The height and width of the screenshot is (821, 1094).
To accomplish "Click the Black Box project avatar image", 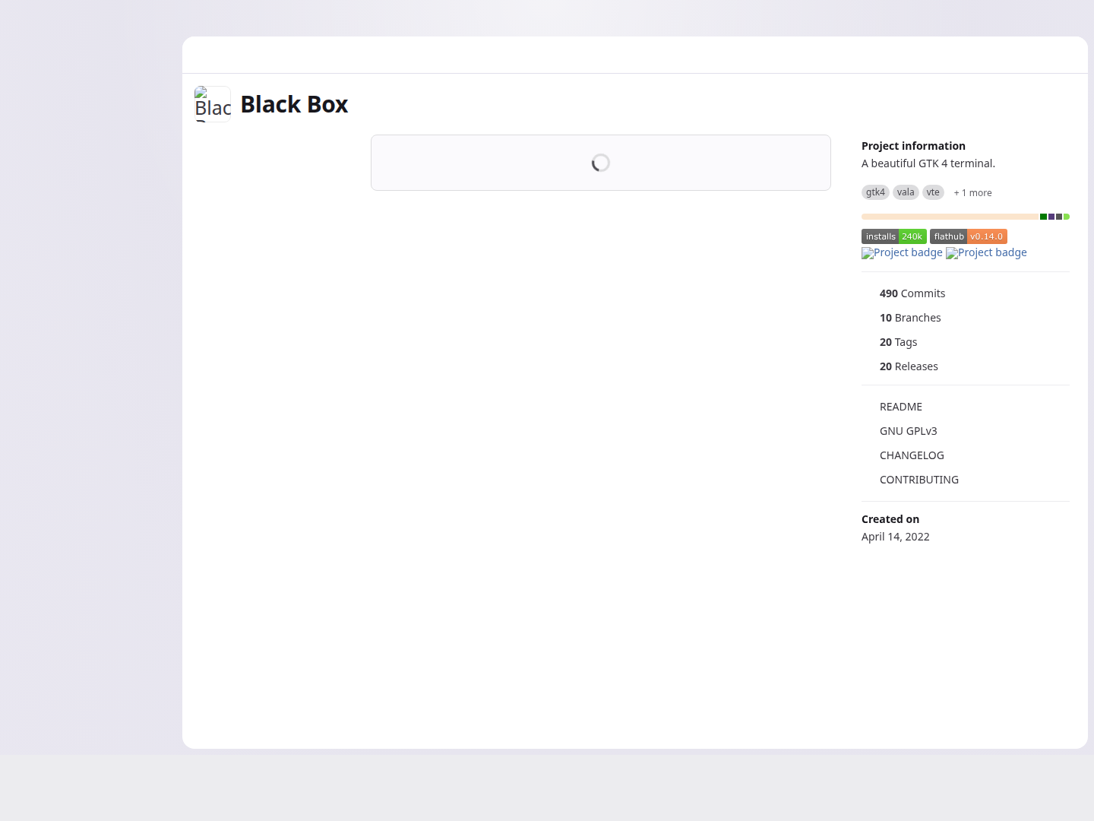I will [213, 104].
